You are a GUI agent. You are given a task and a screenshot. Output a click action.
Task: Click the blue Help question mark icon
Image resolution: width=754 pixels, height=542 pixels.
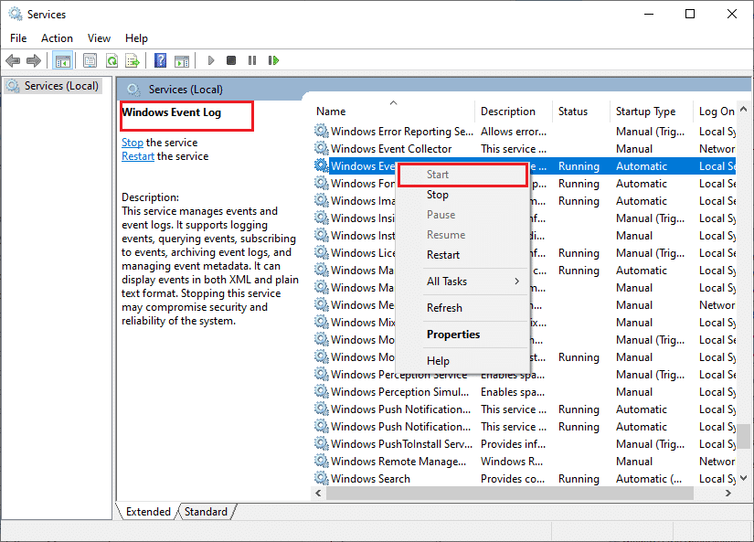160,61
